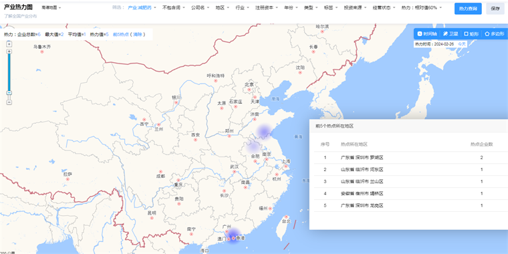The image size is (508, 254).
Task: Click the blue vertical zoom slider track
Action: 9,72
